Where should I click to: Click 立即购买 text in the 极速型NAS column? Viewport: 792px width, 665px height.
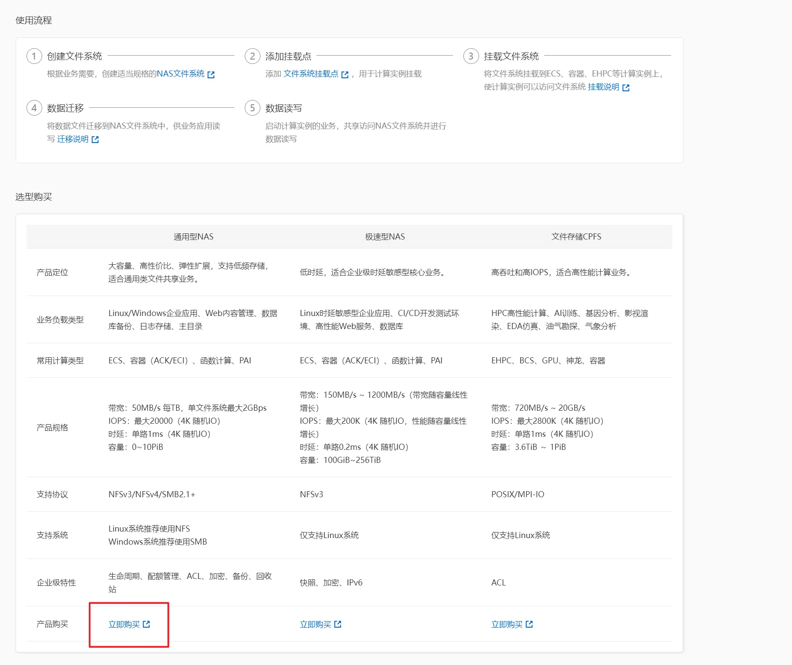coord(315,624)
